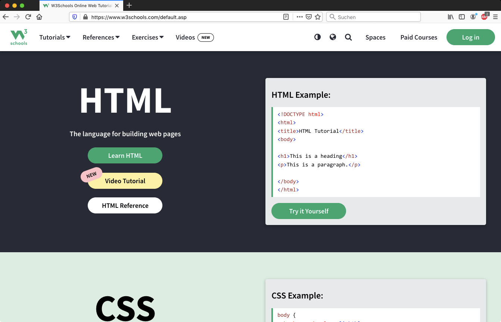Open the HTML Reference button
Screen dimensions: 501x322
(x=125, y=206)
